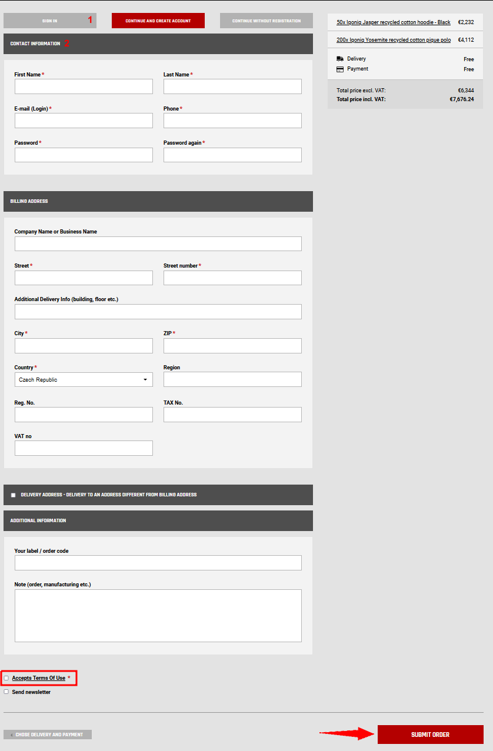Image resolution: width=493 pixels, height=751 pixels.
Task: Select the Region input field
Action: tap(232, 379)
